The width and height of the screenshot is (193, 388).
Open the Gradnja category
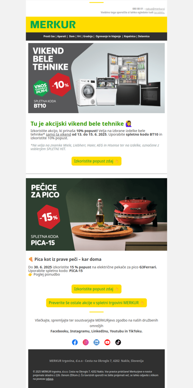(88, 36)
